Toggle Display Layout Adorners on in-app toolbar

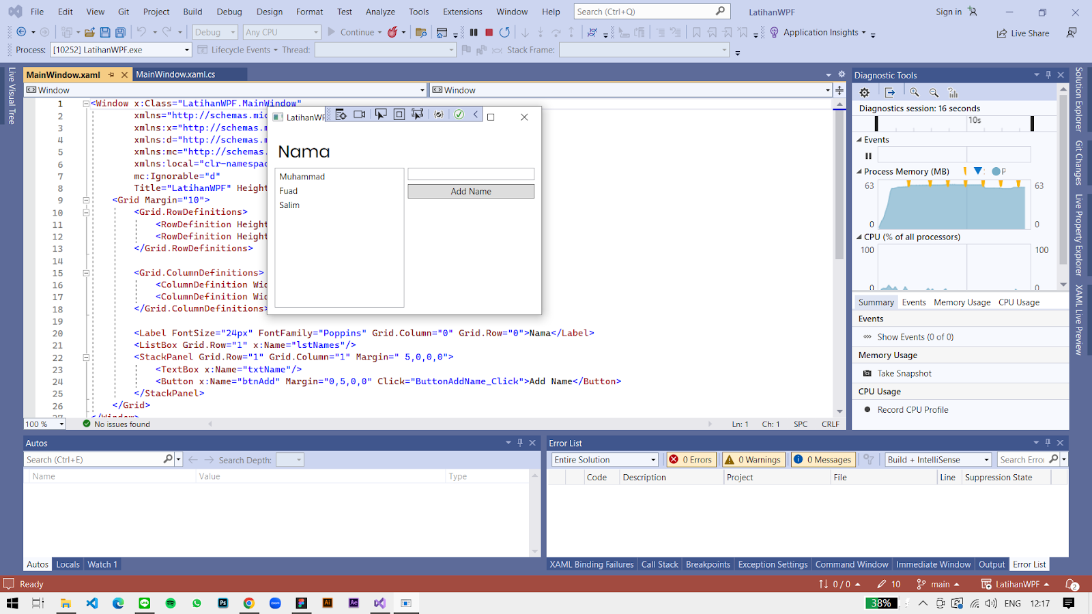[399, 115]
